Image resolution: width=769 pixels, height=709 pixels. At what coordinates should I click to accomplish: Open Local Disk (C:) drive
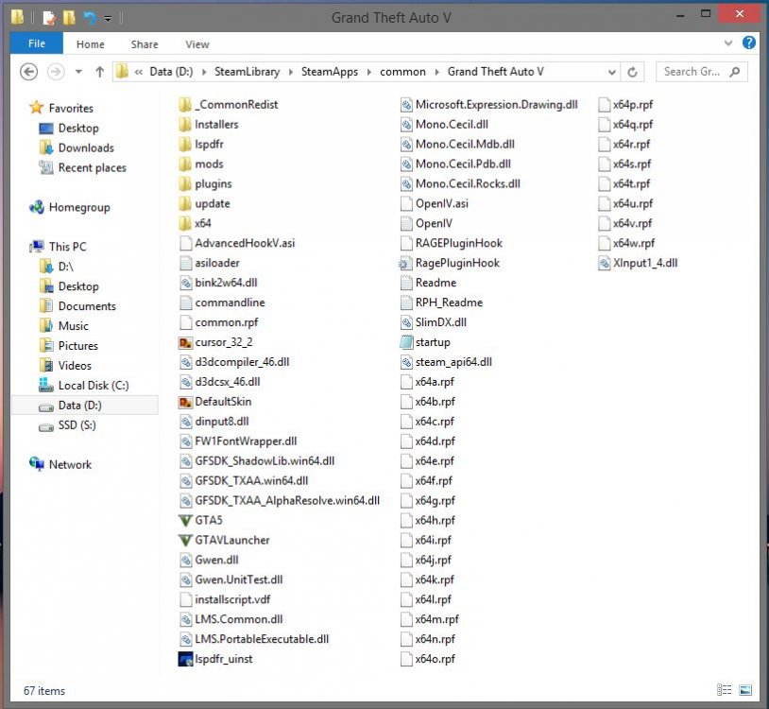pyautogui.click(x=94, y=386)
